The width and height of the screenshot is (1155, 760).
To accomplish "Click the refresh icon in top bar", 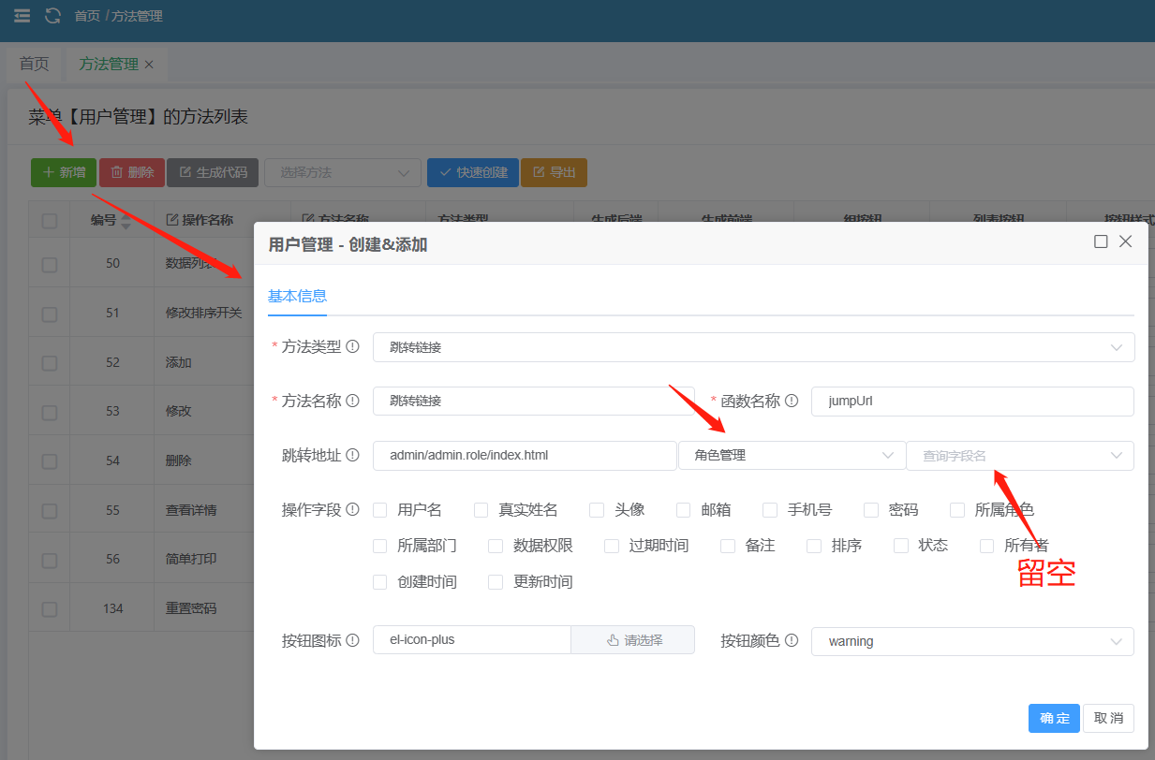I will point(53,16).
